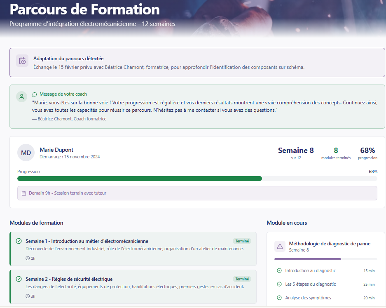Click the clock icon showing 2h duration
This screenshot has width=386, height=308.
point(27,258)
